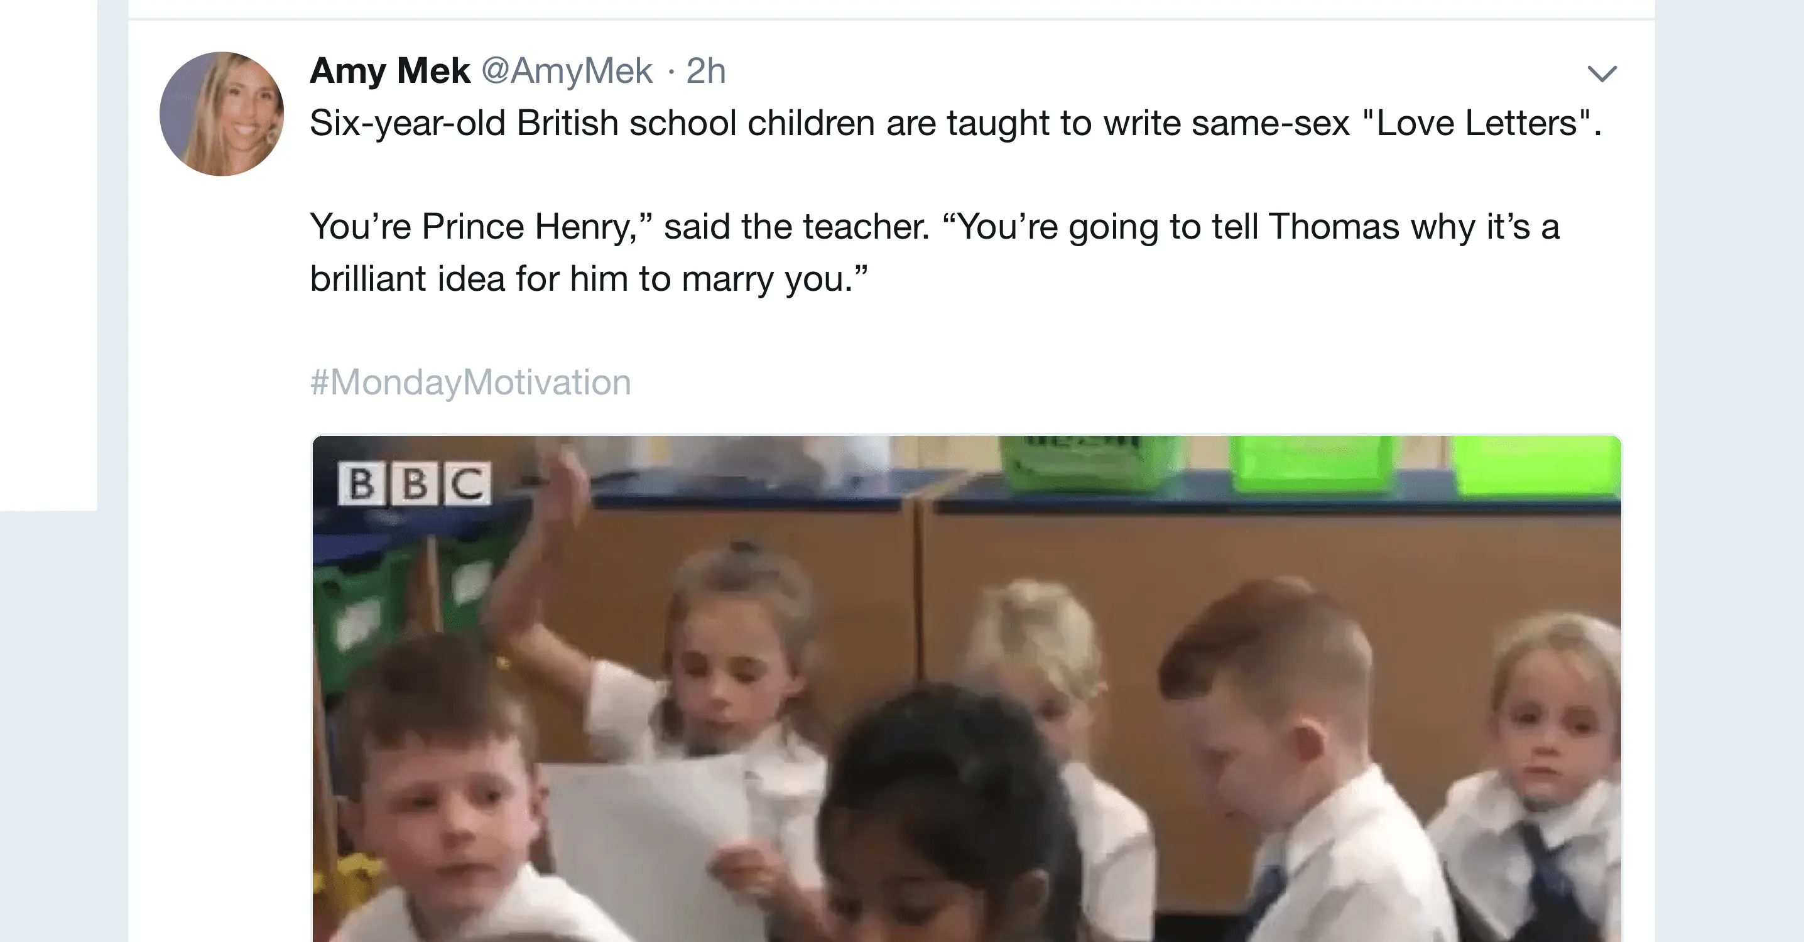Click the blonde child at video's right edge

click(1555, 735)
